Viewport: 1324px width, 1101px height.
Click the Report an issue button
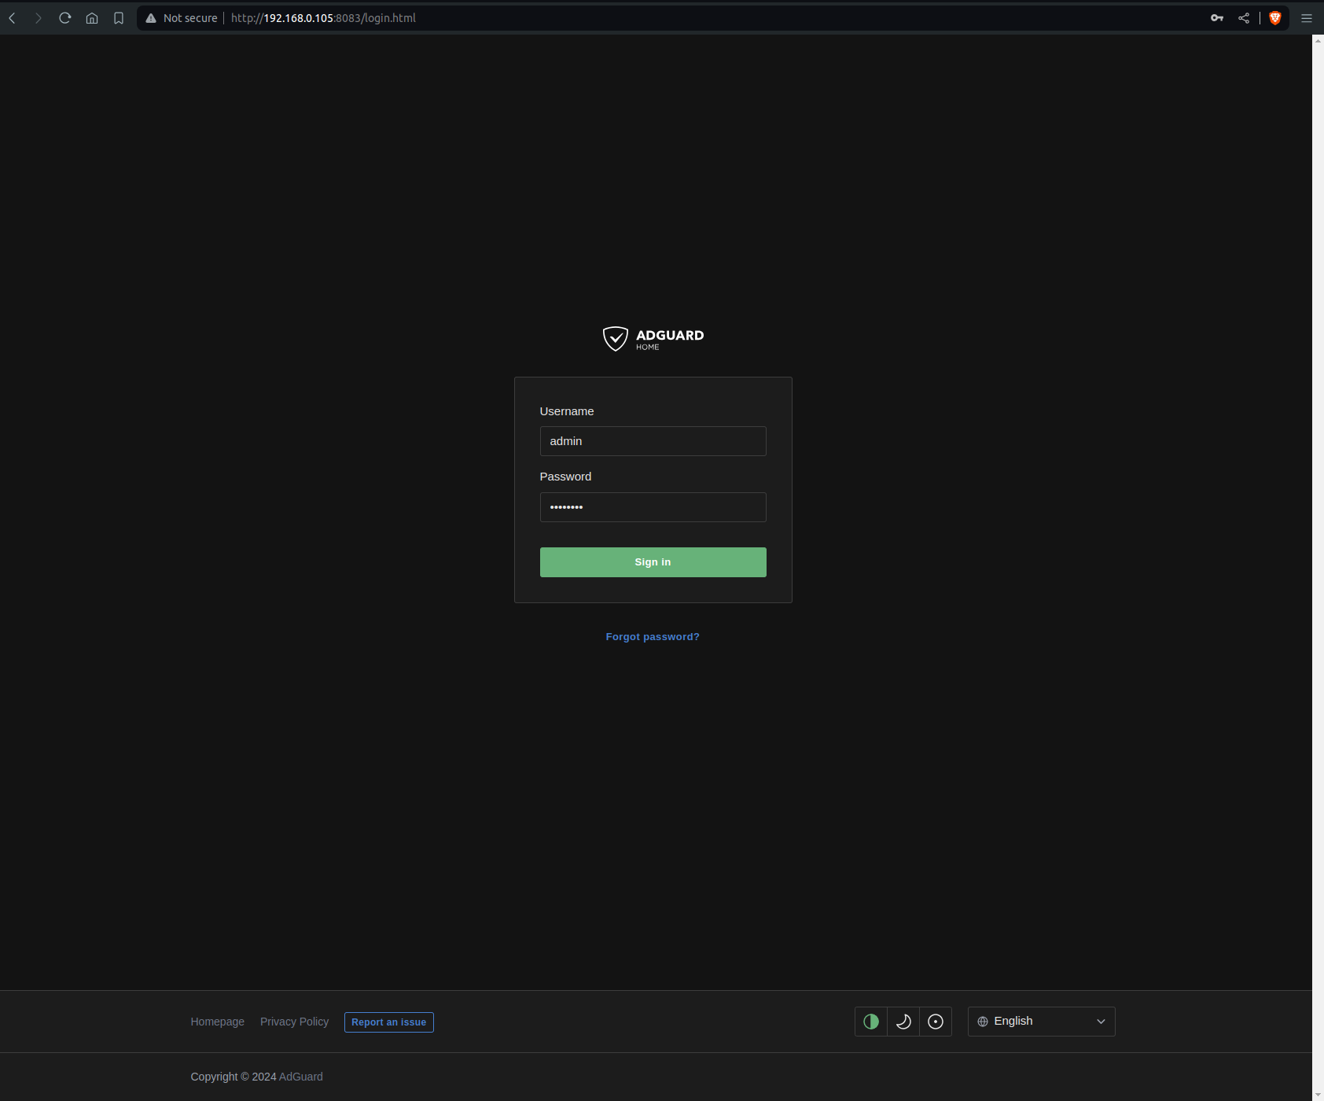point(388,1022)
